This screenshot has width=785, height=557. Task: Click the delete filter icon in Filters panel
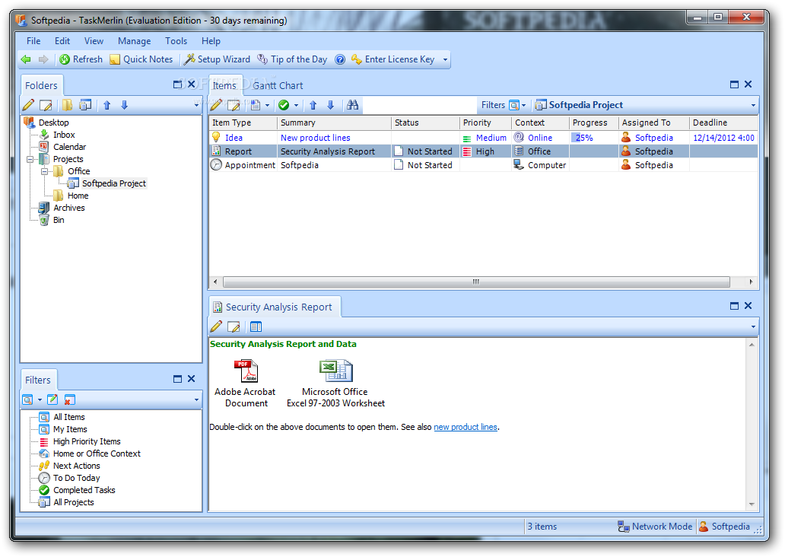point(69,399)
